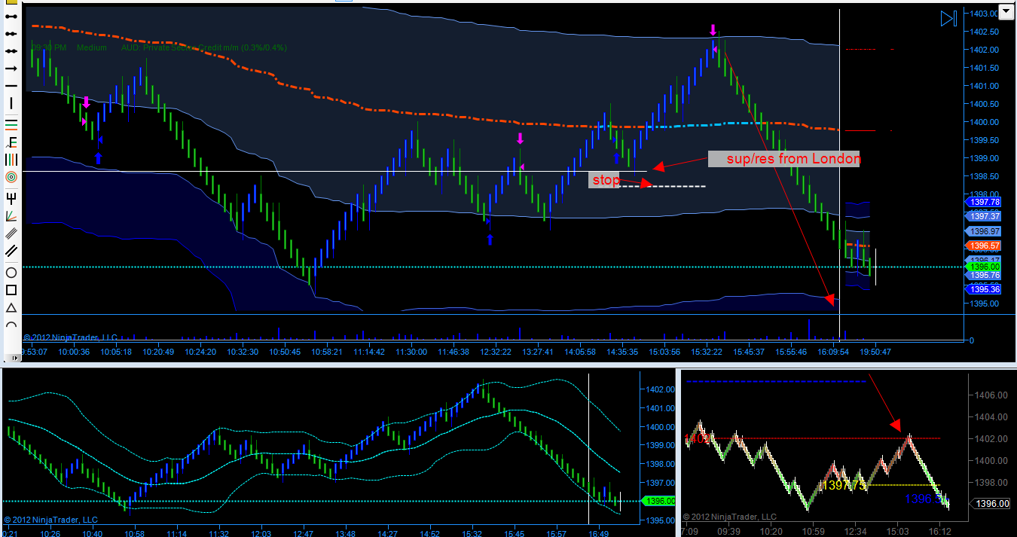Viewport: 1017px width, 537px height.
Task: Click the 16:09:54 time axis label
Action: [x=833, y=352]
